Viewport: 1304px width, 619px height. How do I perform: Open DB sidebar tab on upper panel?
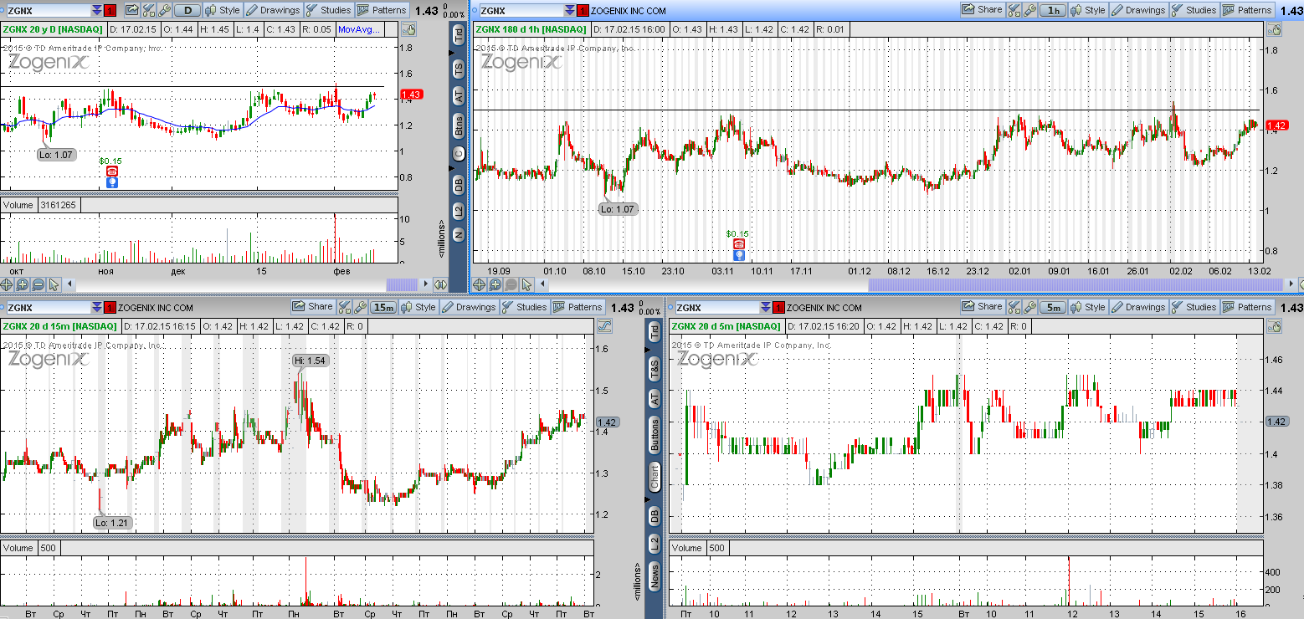(459, 184)
